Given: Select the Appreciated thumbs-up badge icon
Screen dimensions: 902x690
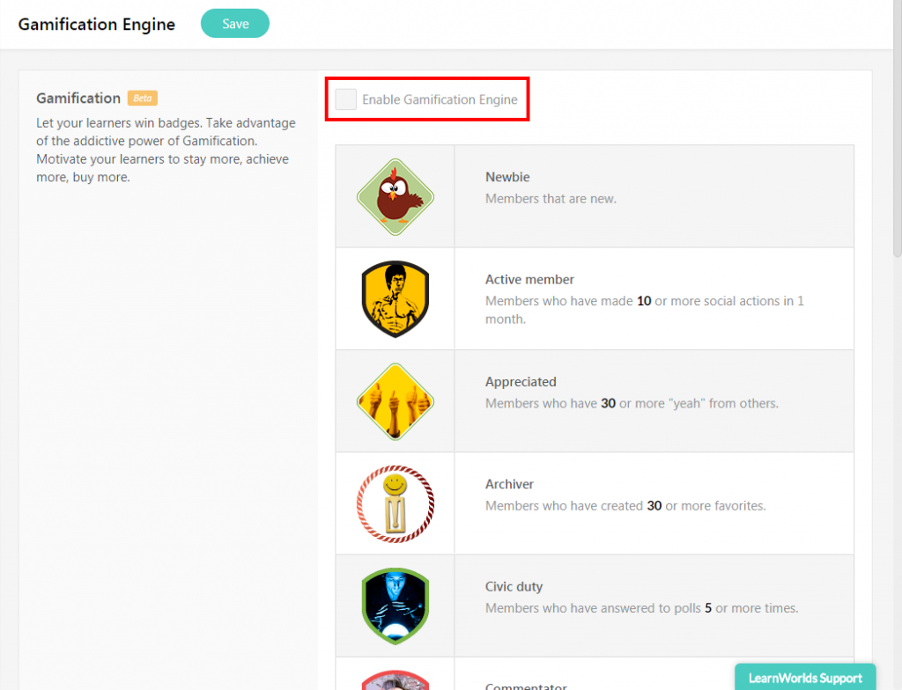Looking at the screenshot, I should [396, 401].
